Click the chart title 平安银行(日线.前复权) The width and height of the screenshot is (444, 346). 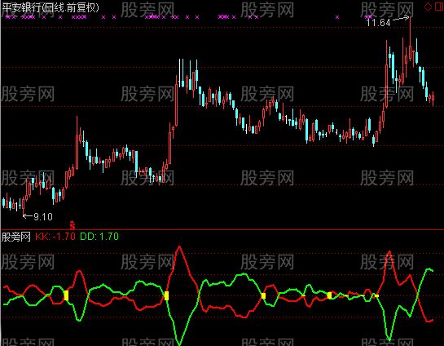[51, 7]
